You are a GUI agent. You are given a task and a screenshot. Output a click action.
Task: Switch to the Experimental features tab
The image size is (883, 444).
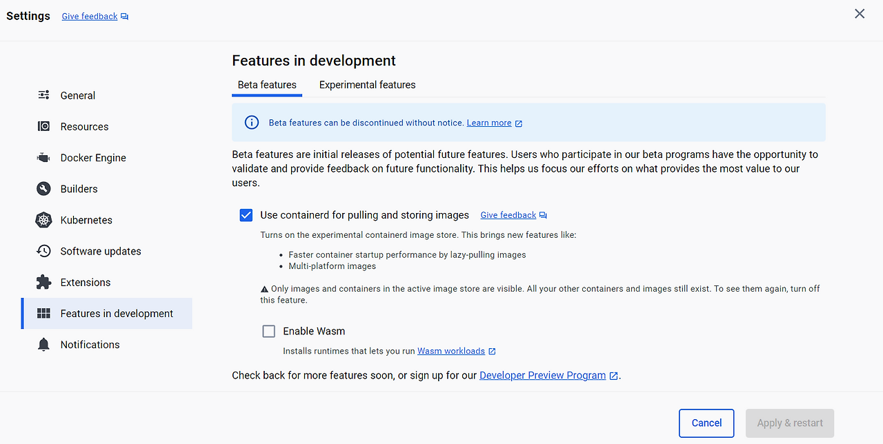(368, 85)
